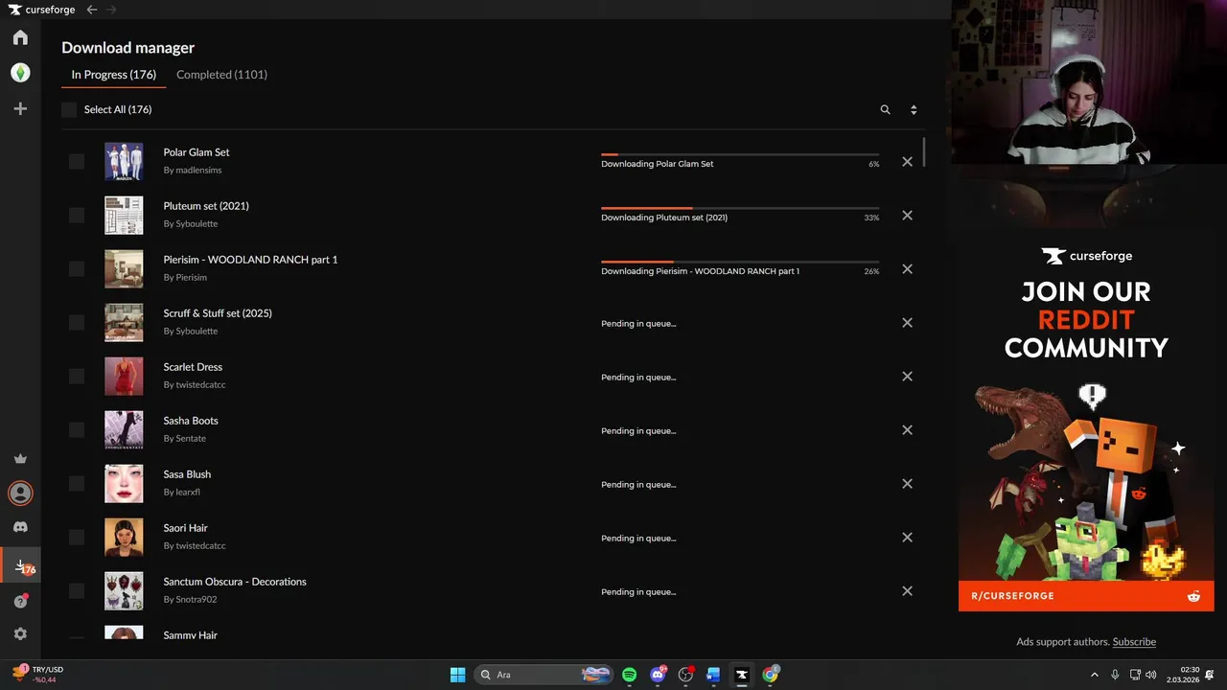This screenshot has height=690, width=1227.
Task: Open Google Chrome from the taskbar
Action: (x=770, y=675)
